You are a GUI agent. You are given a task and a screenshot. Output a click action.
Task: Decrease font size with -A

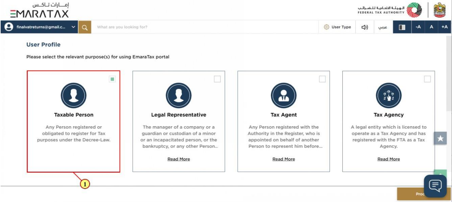pyautogui.click(x=418, y=27)
